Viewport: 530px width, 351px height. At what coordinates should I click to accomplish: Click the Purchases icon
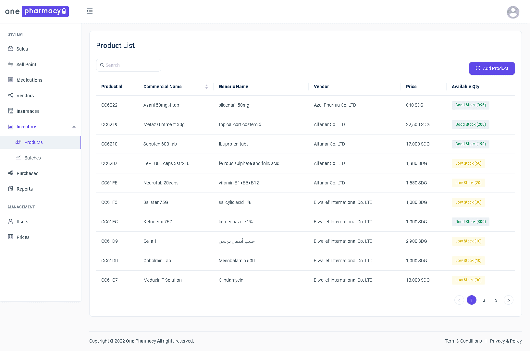click(10, 173)
